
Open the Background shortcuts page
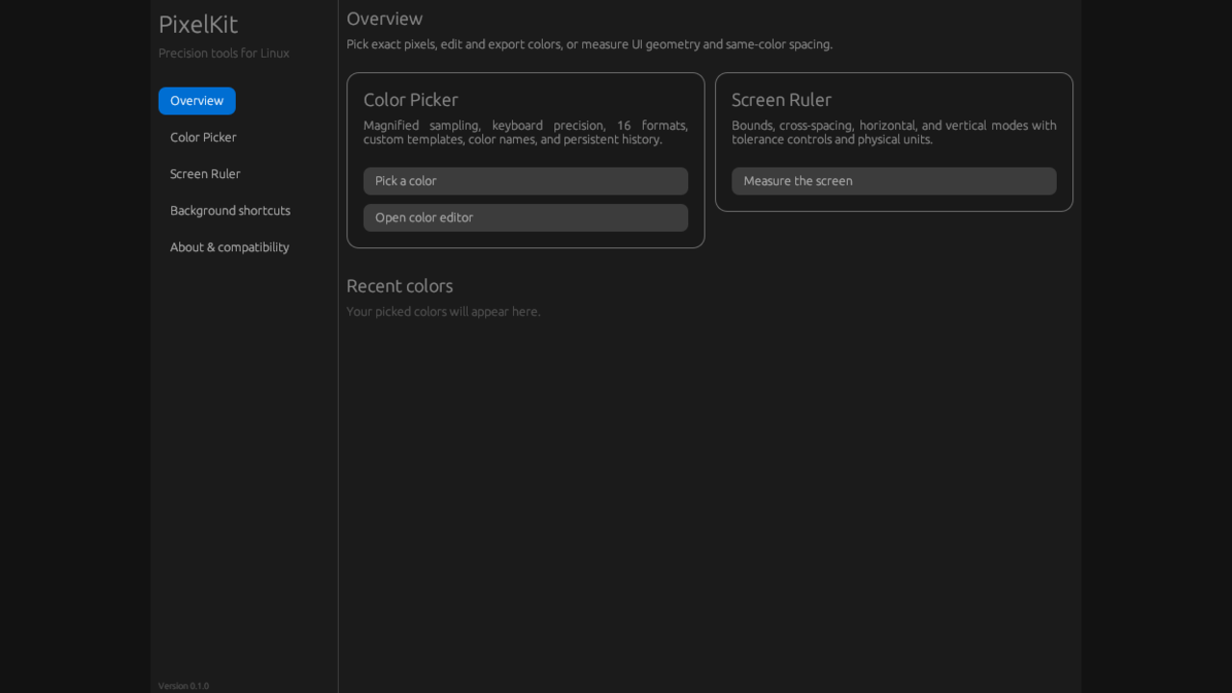[230, 211]
